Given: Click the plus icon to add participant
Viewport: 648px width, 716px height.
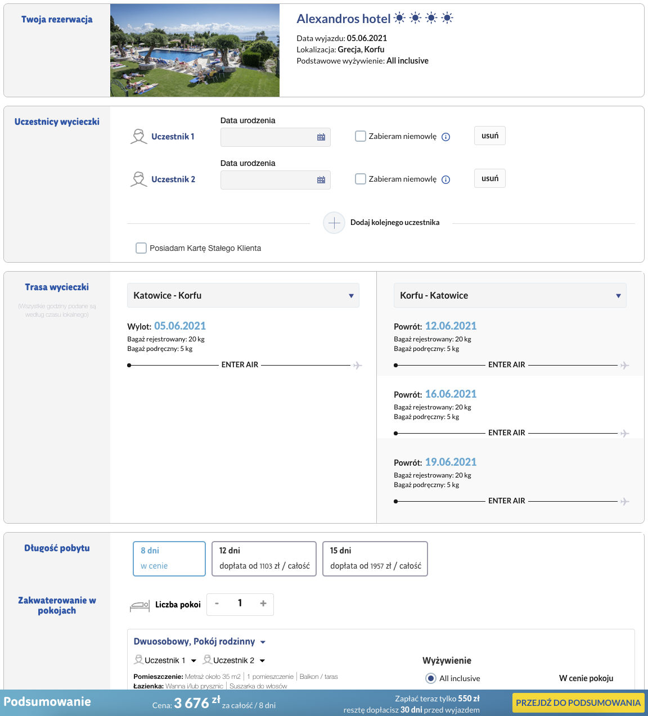Looking at the screenshot, I should click(334, 223).
